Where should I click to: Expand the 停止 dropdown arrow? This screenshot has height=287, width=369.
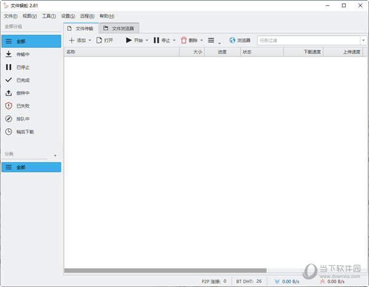[x=174, y=40]
